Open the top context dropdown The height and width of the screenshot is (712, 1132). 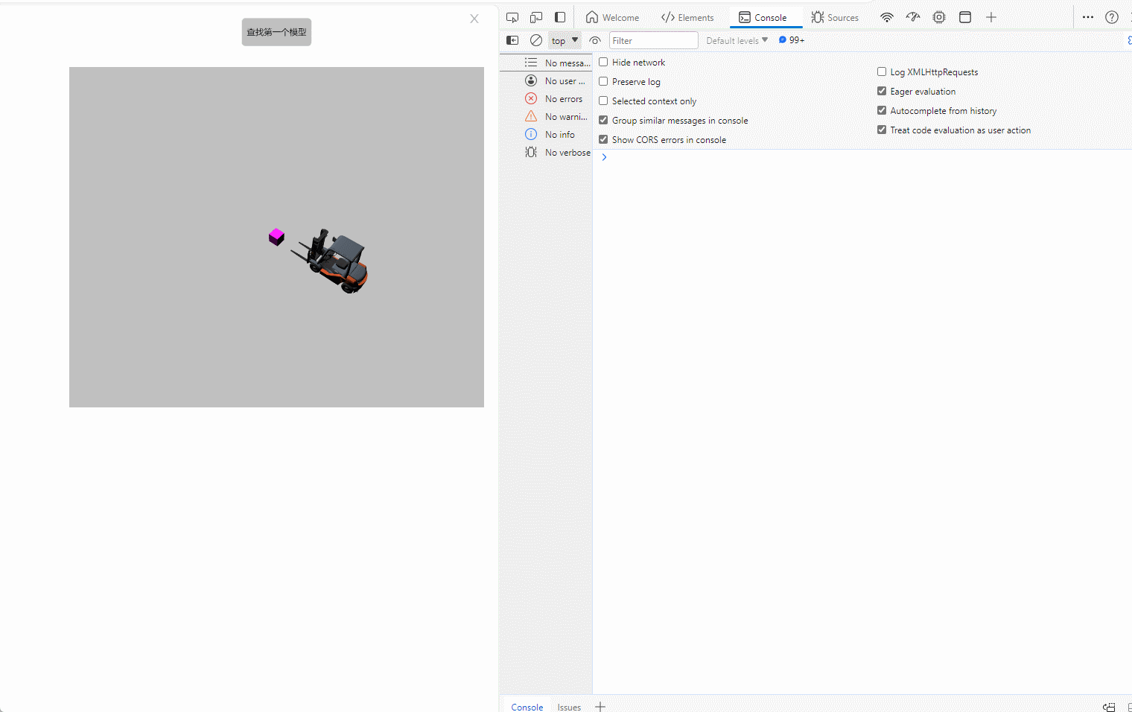[x=565, y=40]
